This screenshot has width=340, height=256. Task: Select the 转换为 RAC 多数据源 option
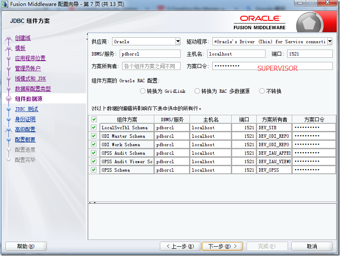[x=197, y=91]
